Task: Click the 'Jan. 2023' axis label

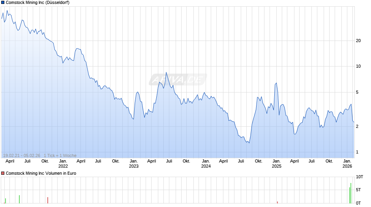Action: tap(134, 164)
